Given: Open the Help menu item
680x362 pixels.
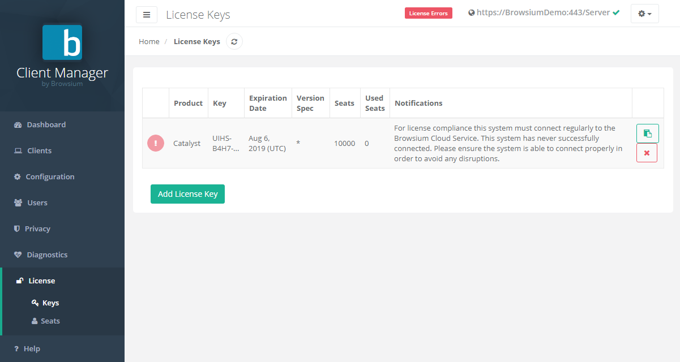Looking at the screenshot, I should 32,348.
